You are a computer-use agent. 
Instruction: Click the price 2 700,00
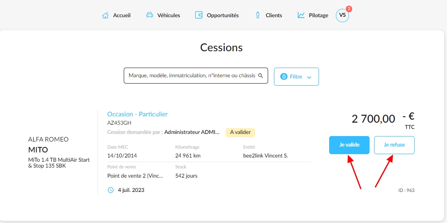(373, 119)
